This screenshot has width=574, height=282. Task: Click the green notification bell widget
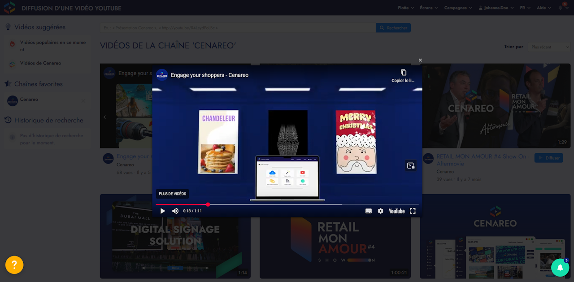click(560, 268)
